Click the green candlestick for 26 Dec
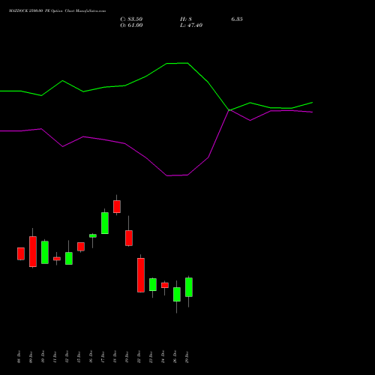Image resolution: width=375 pixels, height=375 pixels. (x=177, y=294)
